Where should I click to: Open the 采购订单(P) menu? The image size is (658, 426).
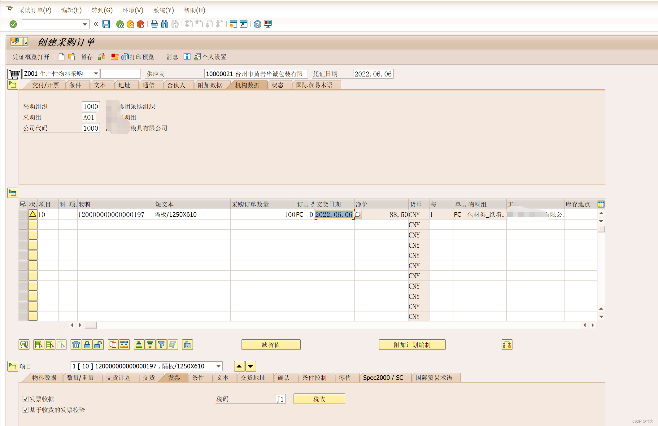click(x=35, y=10)
